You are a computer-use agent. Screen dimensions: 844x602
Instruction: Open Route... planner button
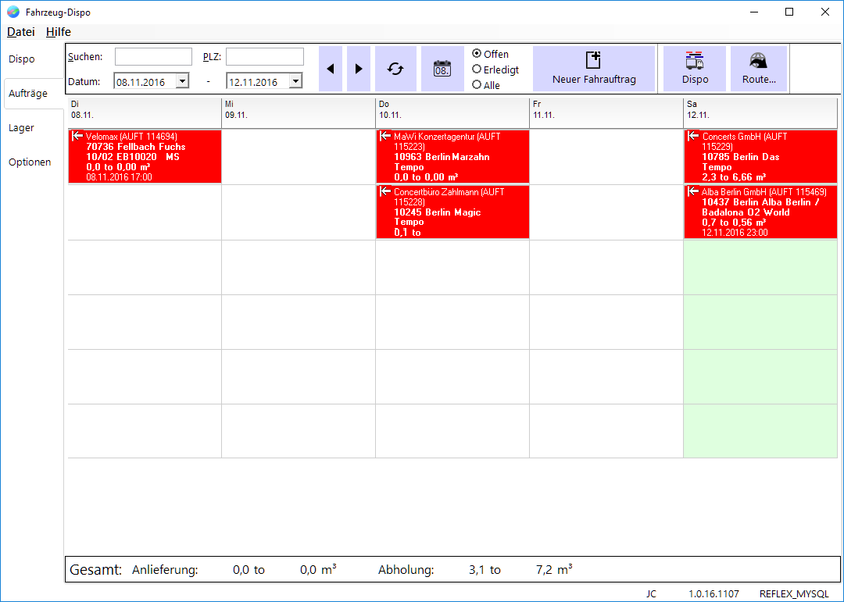pos(759,69)
